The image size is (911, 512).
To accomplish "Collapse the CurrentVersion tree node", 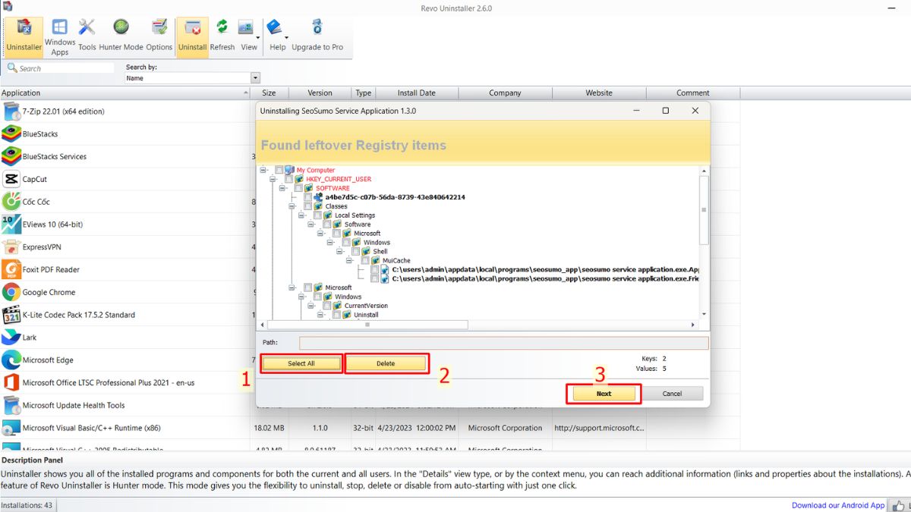I will pyautogui.click(x=311, y=306).
